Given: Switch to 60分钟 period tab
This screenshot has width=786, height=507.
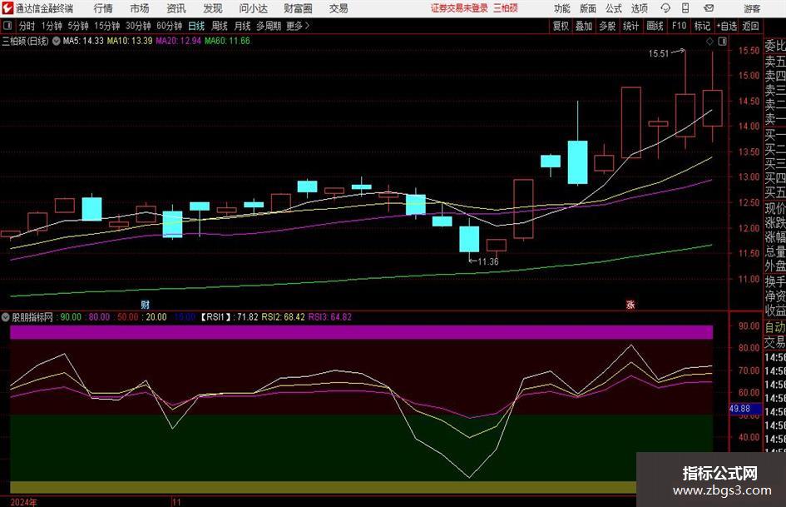Looking at the screenshot, I should coord(170,26).
